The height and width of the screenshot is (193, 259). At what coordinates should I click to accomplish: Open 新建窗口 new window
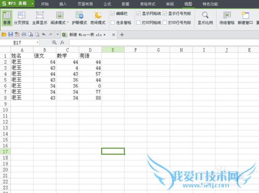(x=245, y=18)
